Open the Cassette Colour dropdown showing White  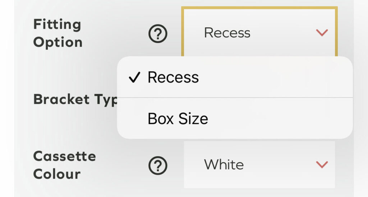[x=259, y=165]
